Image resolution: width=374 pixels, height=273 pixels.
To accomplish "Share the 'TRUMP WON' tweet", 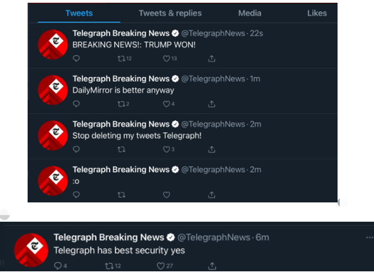I will (212, 58).
